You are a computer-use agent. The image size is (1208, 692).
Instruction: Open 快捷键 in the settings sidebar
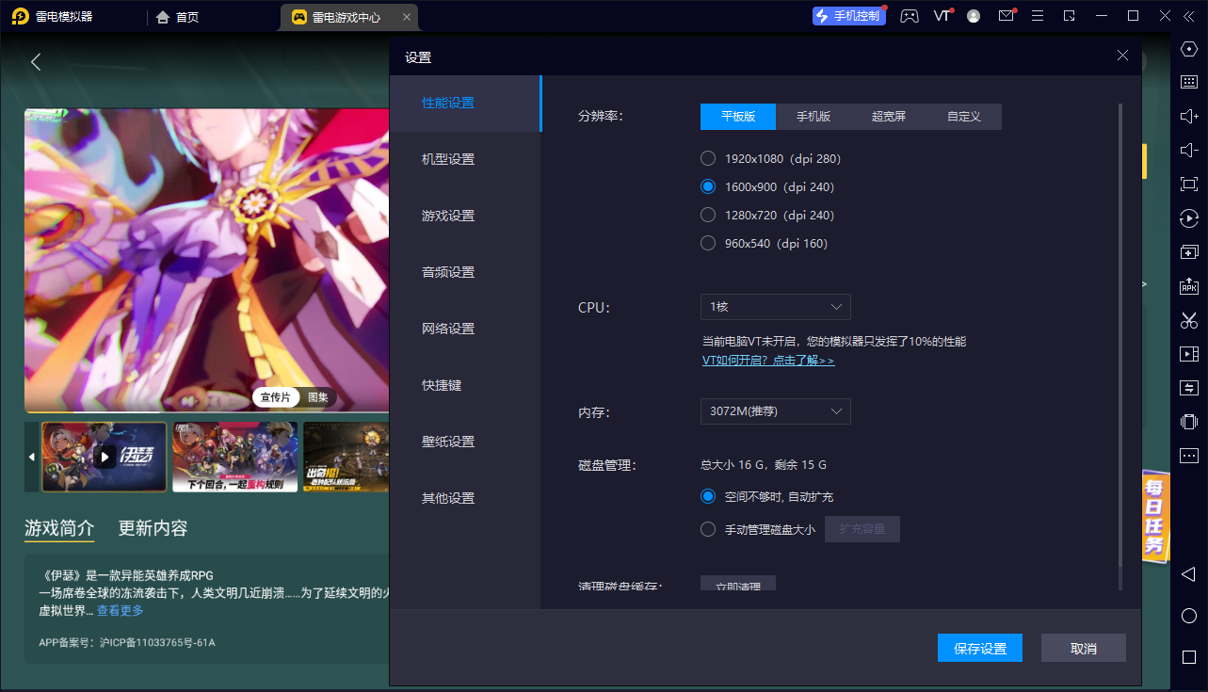coord(465,385)
